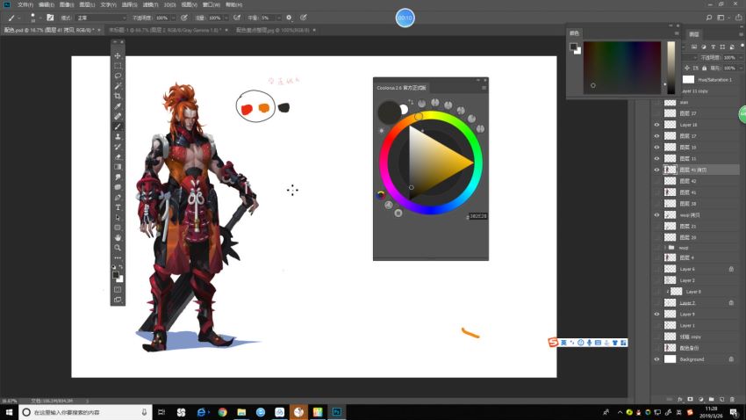Select the Path Selection tool

click(118, 218)
